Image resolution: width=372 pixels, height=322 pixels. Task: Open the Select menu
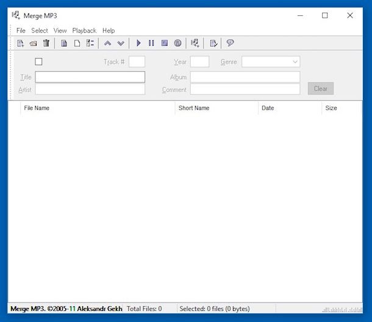pyautogui.click(x=40, y=30)
